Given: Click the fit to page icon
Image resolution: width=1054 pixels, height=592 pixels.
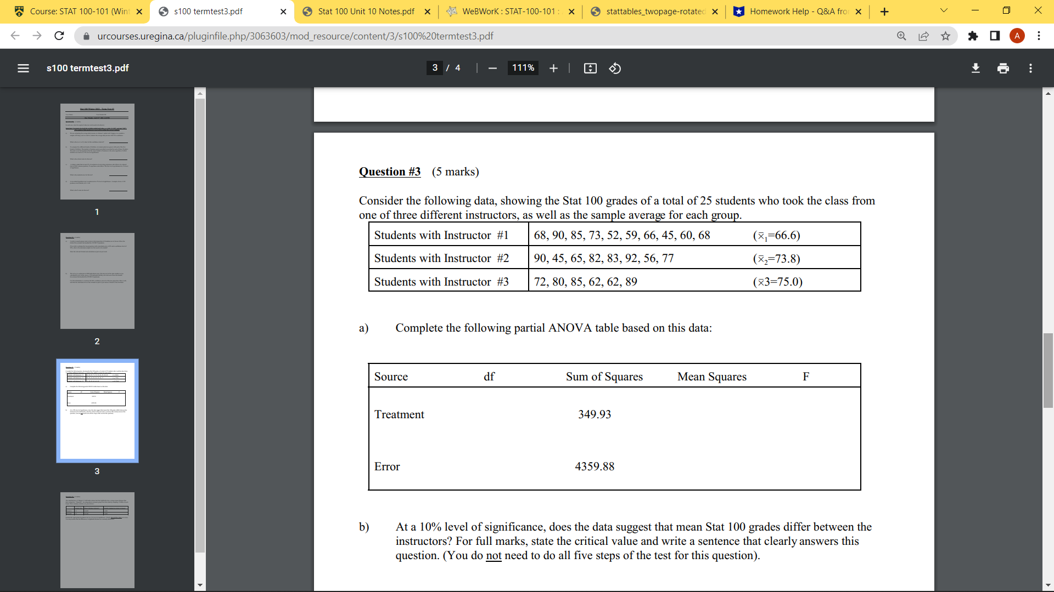Looking at the screenshot, I should 590,68.
